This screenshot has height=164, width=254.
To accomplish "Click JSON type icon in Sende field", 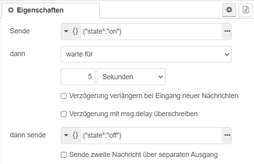I will click(76, 31).
